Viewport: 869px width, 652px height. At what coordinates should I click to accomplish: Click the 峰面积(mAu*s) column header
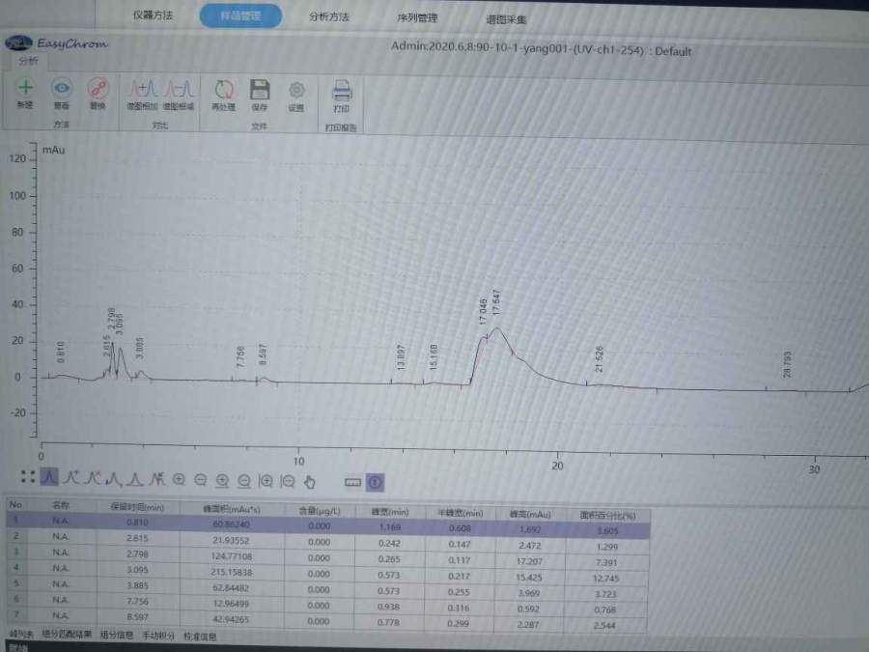point(232,509)
